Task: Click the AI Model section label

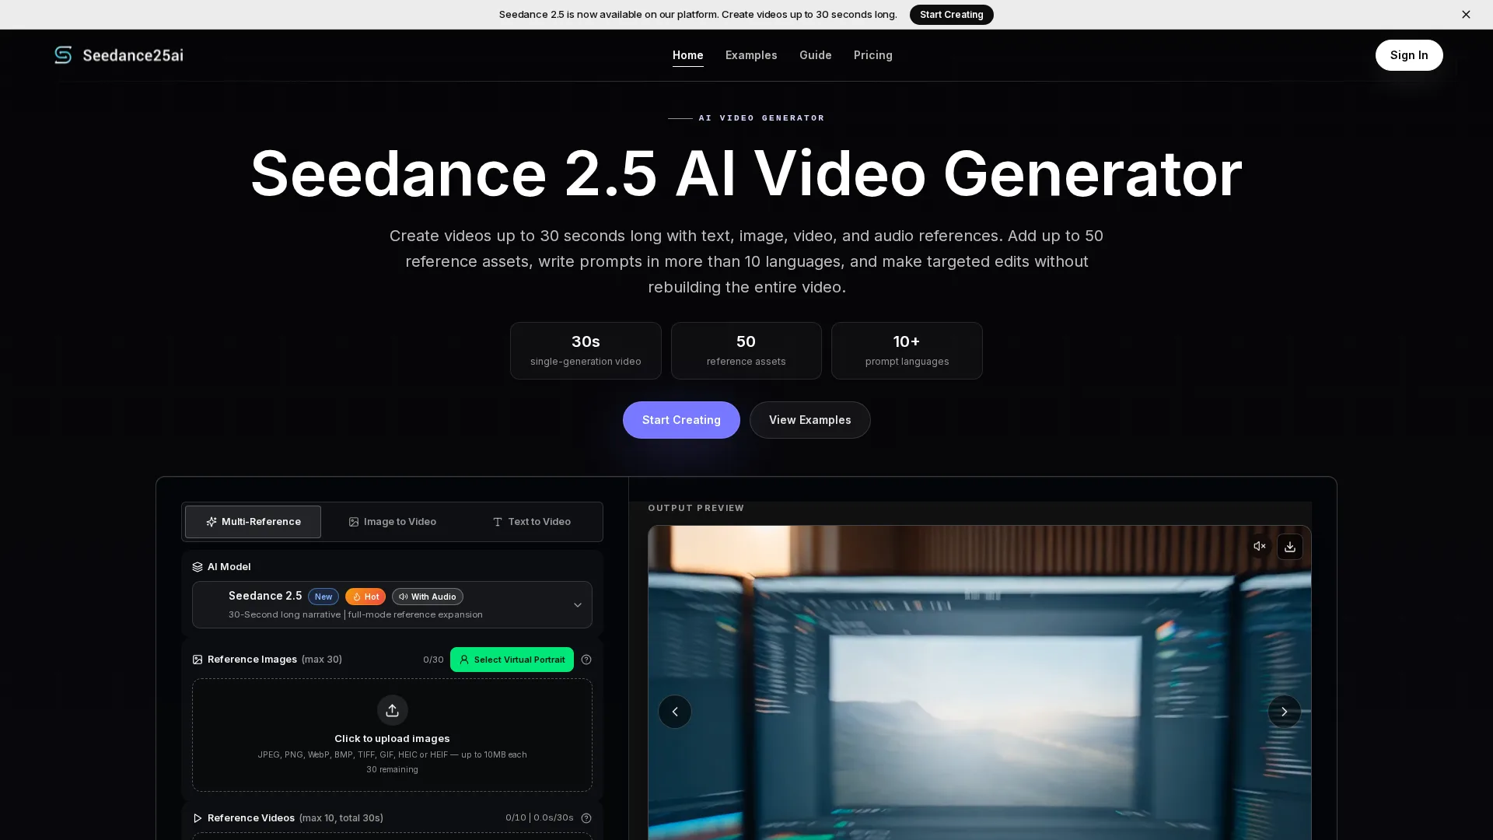Action: [x=229, y=567]
